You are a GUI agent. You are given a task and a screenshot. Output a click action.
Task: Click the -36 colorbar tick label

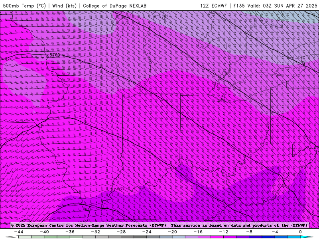click(x=70, y=232)
